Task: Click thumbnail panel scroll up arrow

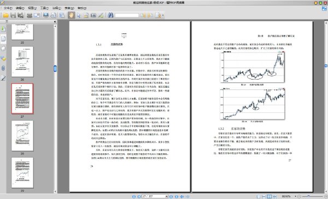Action: point(55,26)
